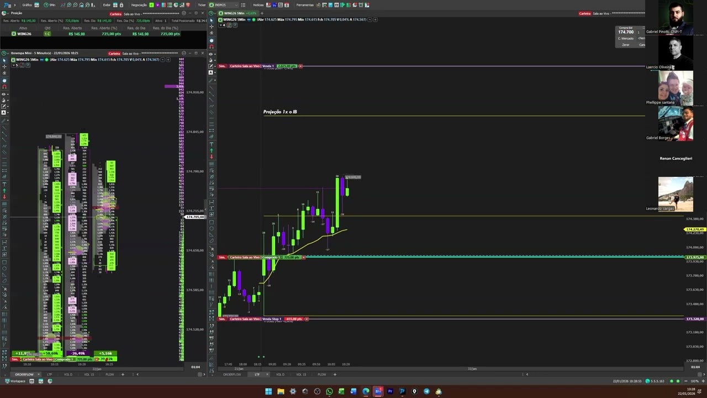The height and width of the screenshot is (398, 707).
Task: Open the Ferramentas menu
Action: click(x=305, y=5)
